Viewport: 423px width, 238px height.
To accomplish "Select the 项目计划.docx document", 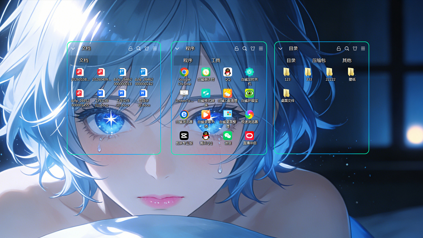I will pos(143,93).
